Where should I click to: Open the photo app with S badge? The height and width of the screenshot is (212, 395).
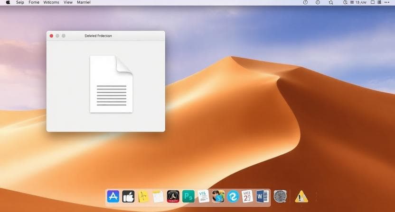click(218, 196)
